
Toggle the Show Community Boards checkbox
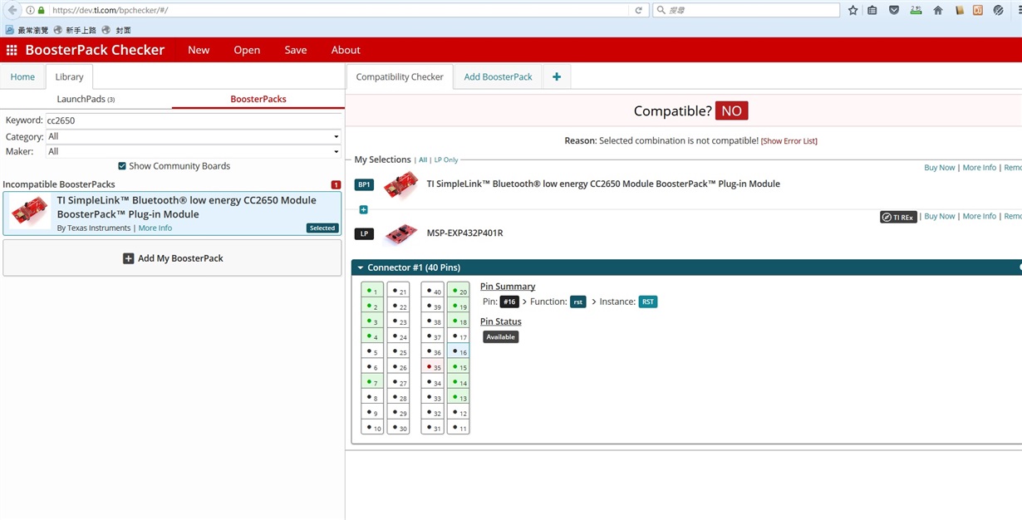(x=122, y=166)
